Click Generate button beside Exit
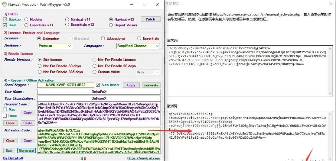336x161 pixels. pos(26,150)
